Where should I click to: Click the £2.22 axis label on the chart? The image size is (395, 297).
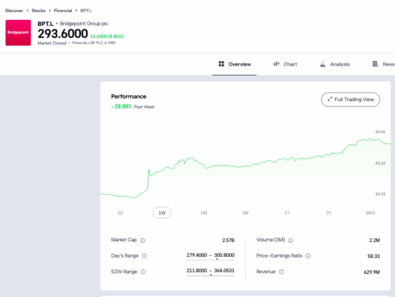380,194
